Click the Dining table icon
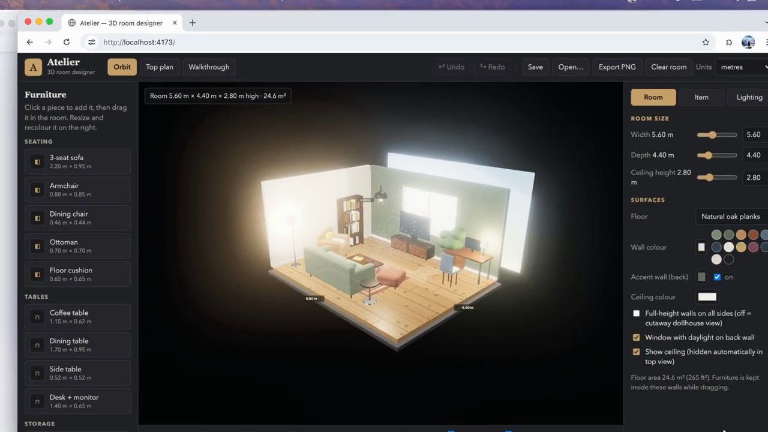768x432 pixels. (x=37, y=346)
